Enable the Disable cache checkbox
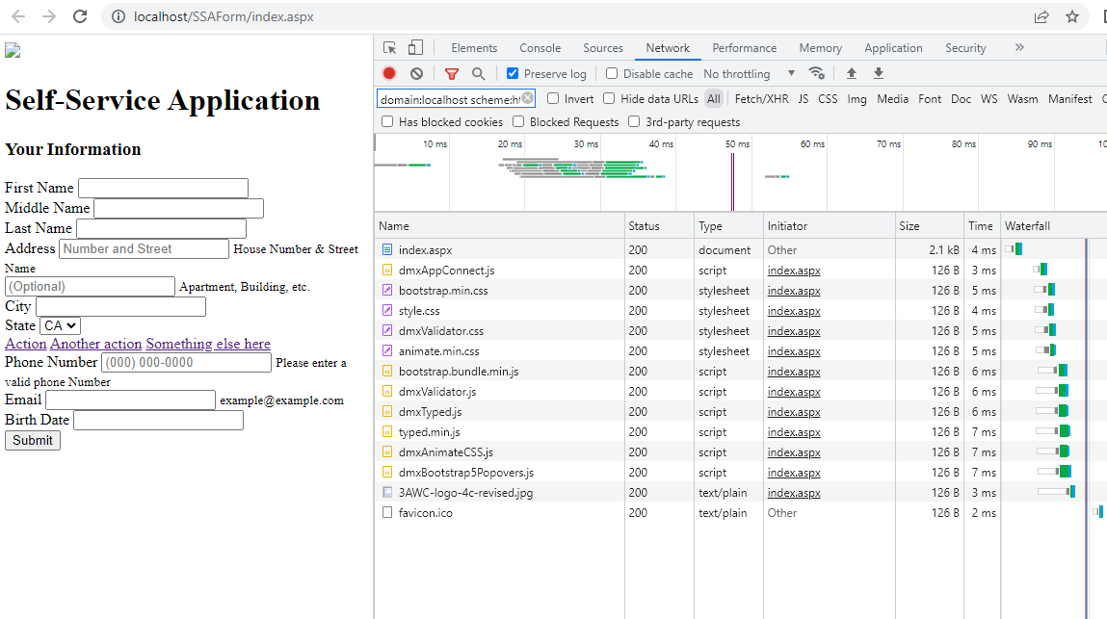Screen dimensions: 1107x619 pyautogui.click(x=612, y=73)
